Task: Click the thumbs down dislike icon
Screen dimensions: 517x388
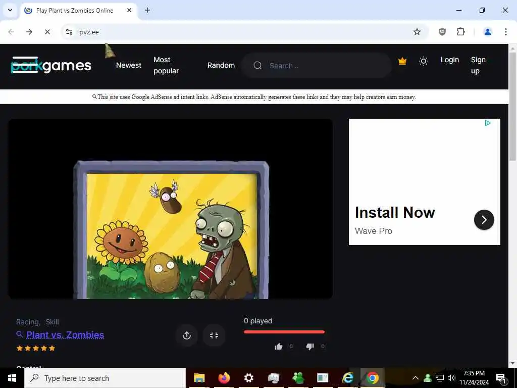Action: pyautogui.click(x=310, y=347)
